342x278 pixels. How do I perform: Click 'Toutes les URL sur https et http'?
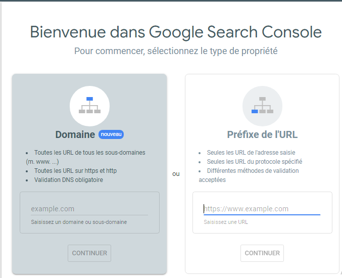[75, 171]
